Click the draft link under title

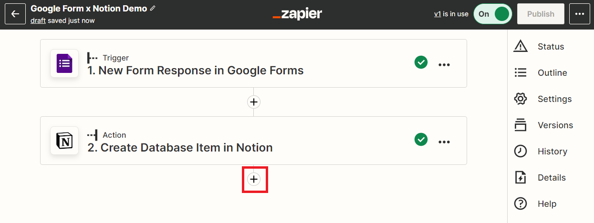coord(38,20)
